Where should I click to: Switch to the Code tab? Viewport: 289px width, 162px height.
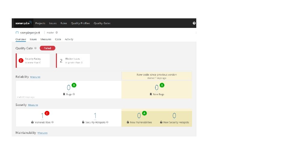click(x=58, y=39)
